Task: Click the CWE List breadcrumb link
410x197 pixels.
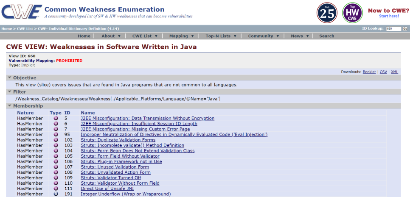Action: [25, 29]
